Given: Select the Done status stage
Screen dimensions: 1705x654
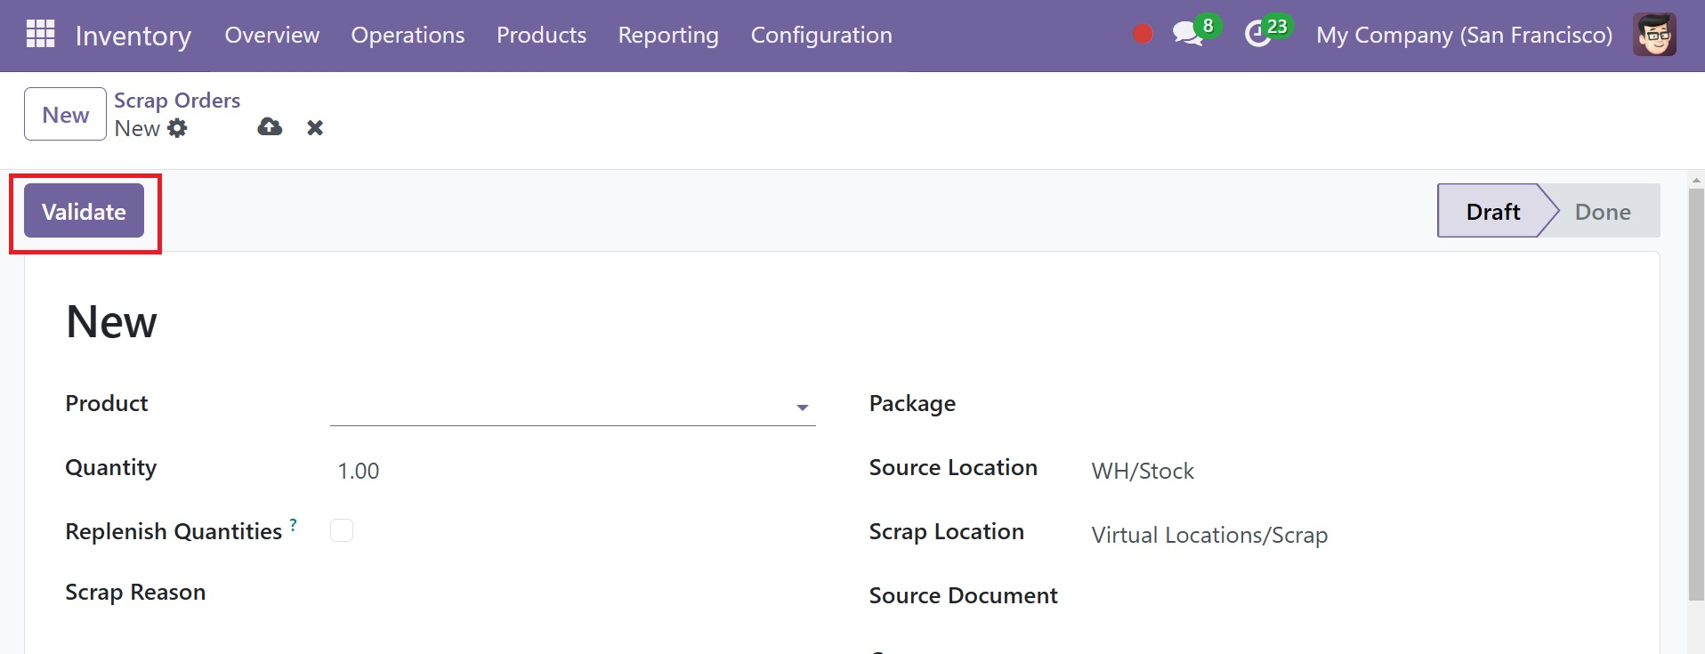Looking at the screenshot, I should tap(1603, 211).
